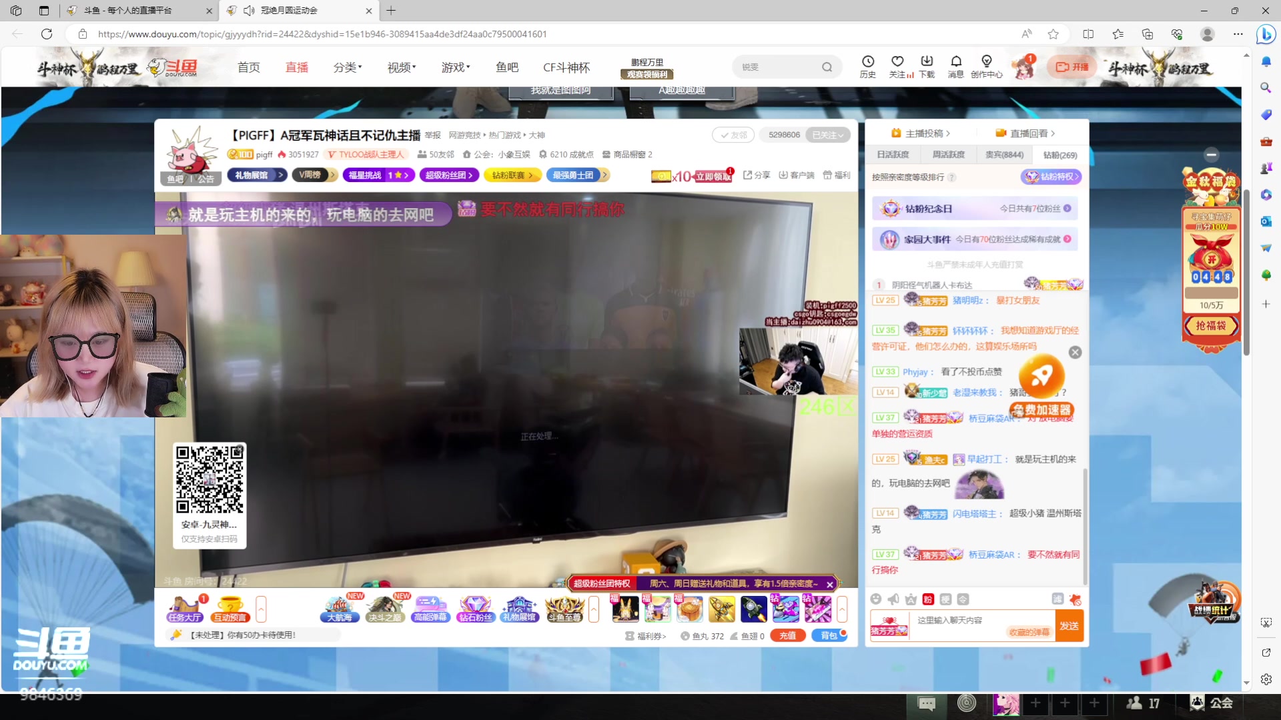Click the search magnifier icon in site header
This screenshot has width=1281, height=720.
(827, 67)
